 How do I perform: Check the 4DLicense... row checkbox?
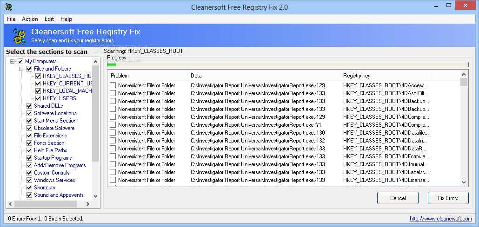pos(113,180)
